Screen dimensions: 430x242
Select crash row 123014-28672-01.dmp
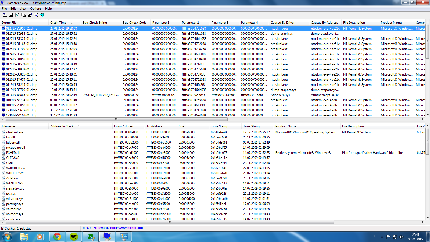point(213,110)
